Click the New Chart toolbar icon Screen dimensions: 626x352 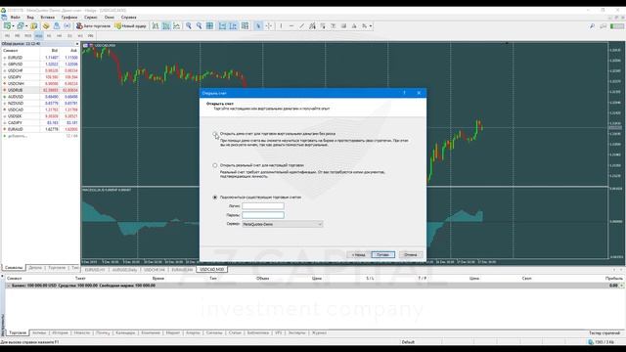tap(7, 26)
